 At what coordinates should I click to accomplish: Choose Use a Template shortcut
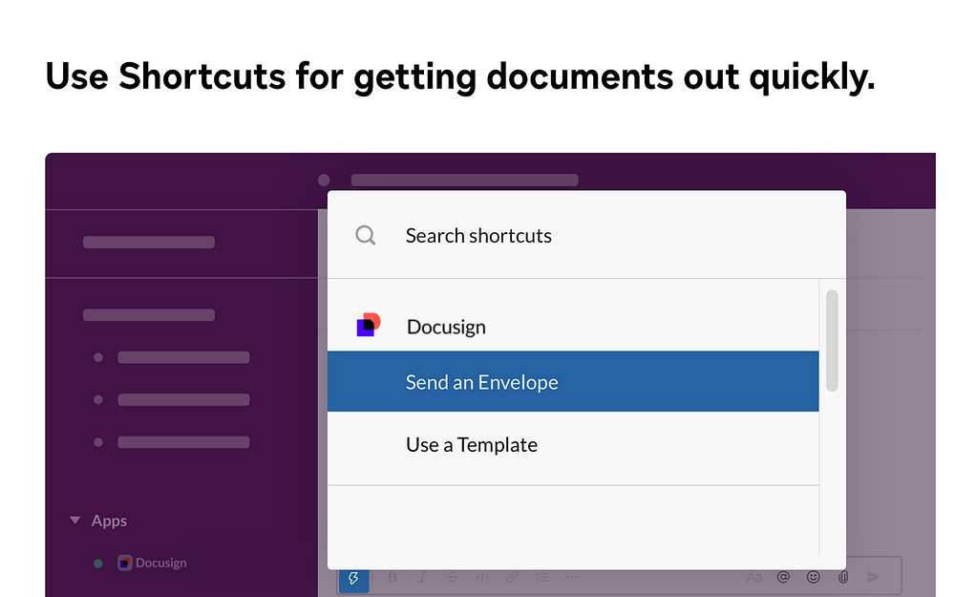(573, 445)
